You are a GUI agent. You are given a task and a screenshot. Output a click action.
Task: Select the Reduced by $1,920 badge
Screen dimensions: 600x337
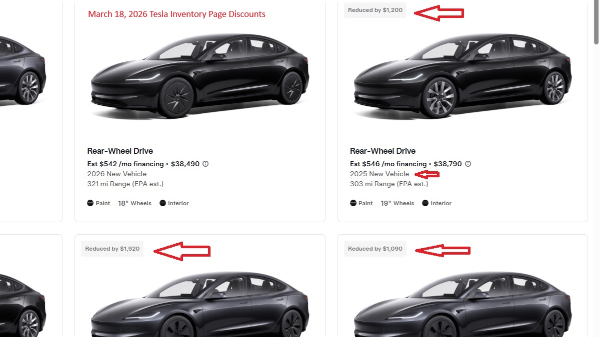pyautogui.click(x=112, y=248)
